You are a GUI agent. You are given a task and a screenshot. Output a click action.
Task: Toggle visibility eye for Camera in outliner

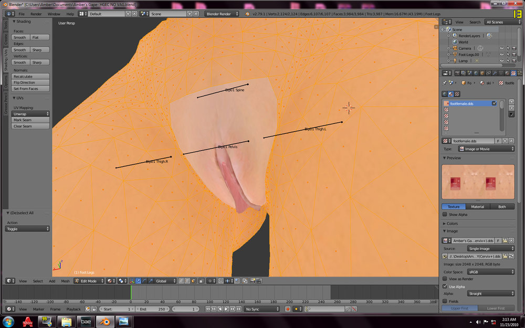[501, 48]
